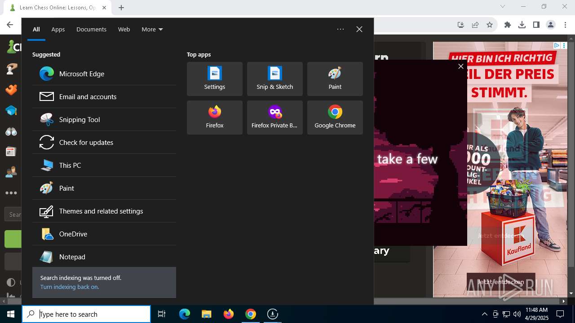Open AdChoices icon on the ad
The image size is (575, 323).
tap(557, 45)
